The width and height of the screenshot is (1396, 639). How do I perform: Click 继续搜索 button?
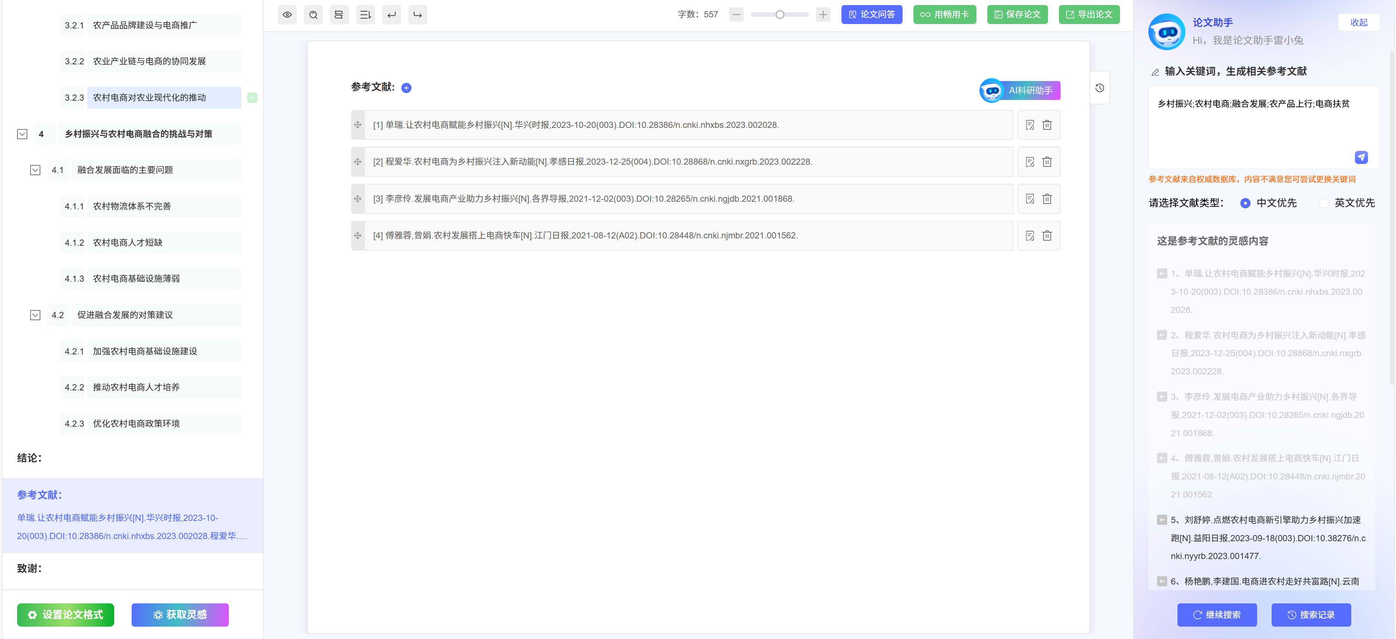pos(1217,615)
